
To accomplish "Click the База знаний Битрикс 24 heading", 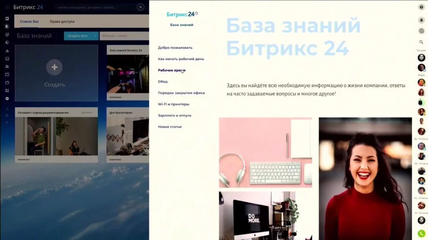I will point(293,37).
